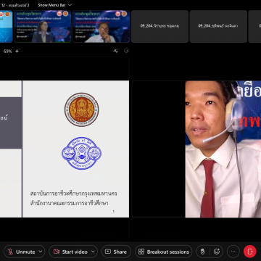Leave the meeting with the red exit button
The image size is (261, 261).
(249, 252)
